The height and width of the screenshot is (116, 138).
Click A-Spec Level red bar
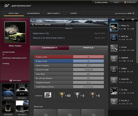click(x=69, y=57)
